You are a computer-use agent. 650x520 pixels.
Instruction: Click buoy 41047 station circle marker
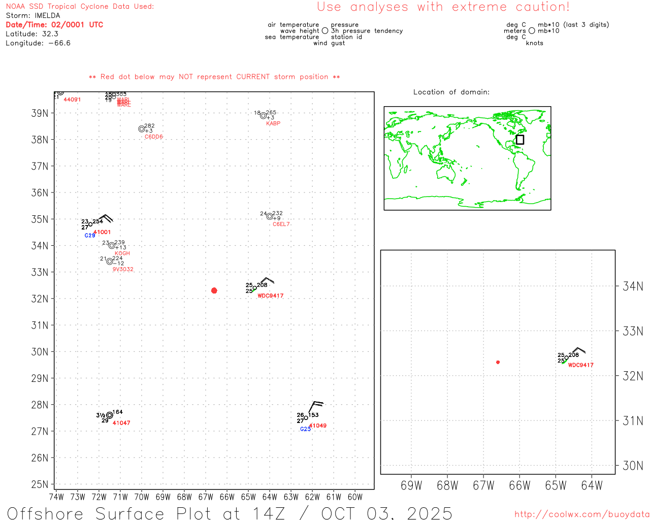pyautogui.click(x=110, y=415)
